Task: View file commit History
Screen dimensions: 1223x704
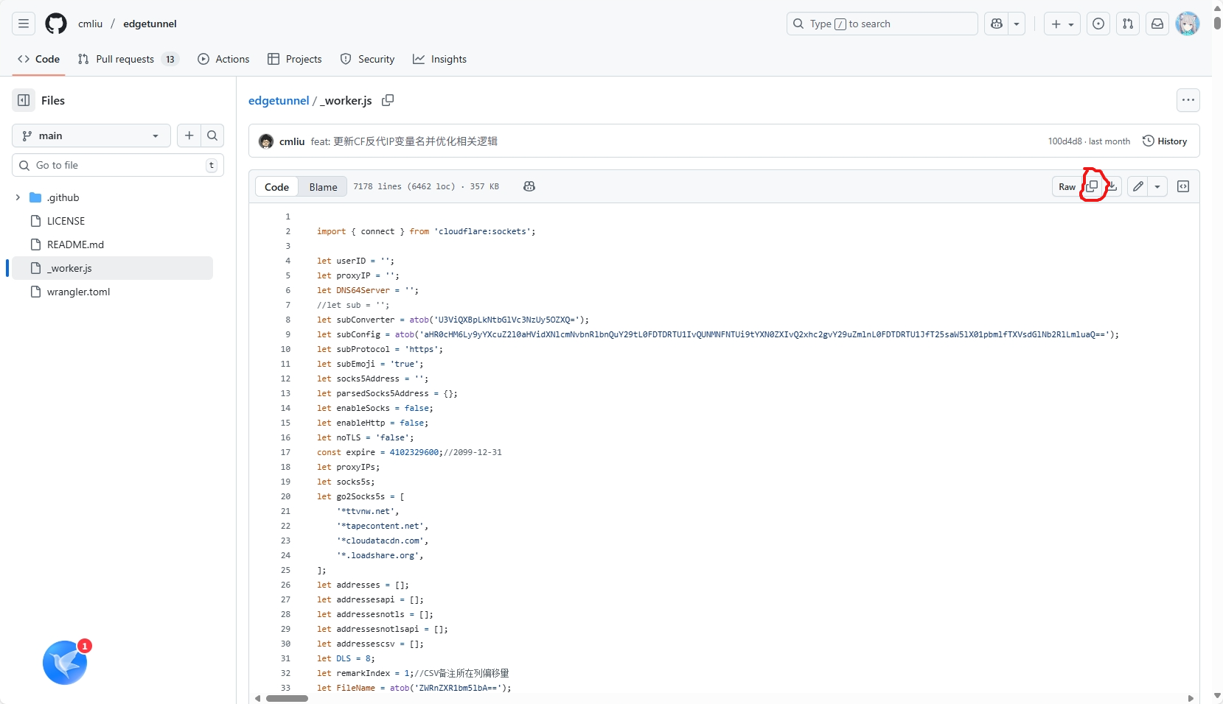Action: point(1165,141)
